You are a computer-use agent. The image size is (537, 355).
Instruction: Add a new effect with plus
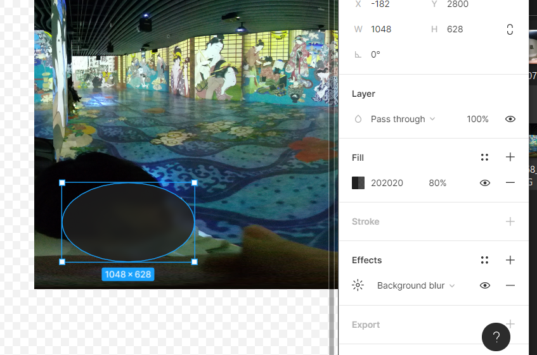510,260
